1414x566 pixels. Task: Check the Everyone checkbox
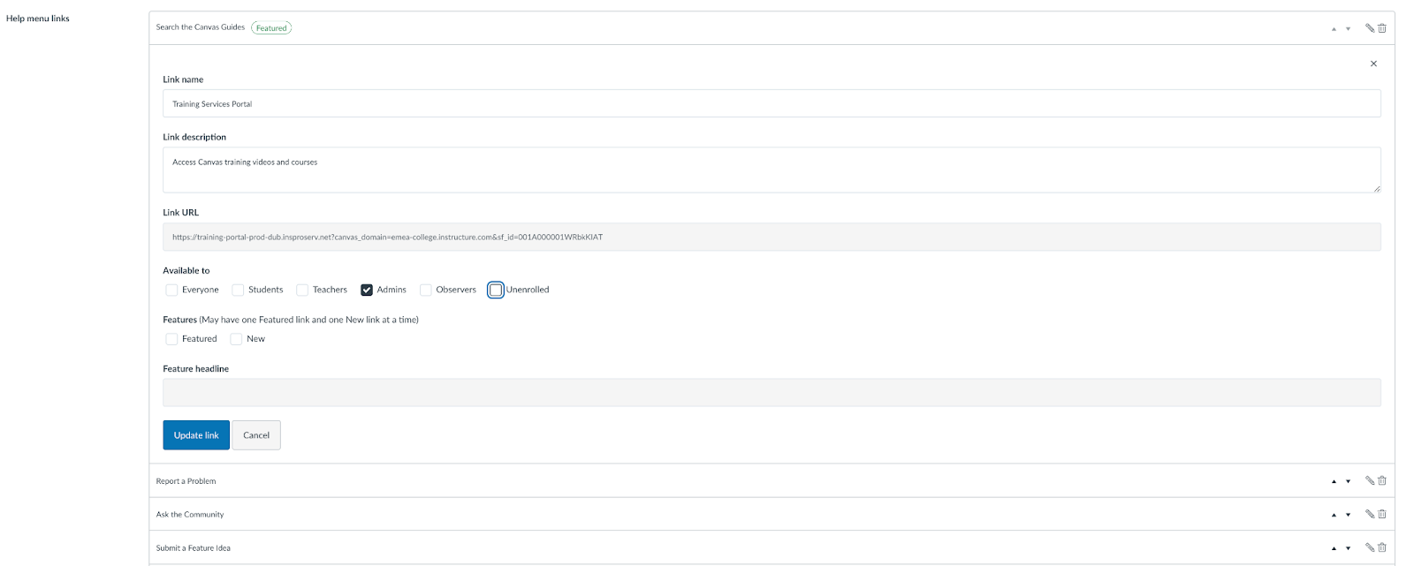coord(171,290)
